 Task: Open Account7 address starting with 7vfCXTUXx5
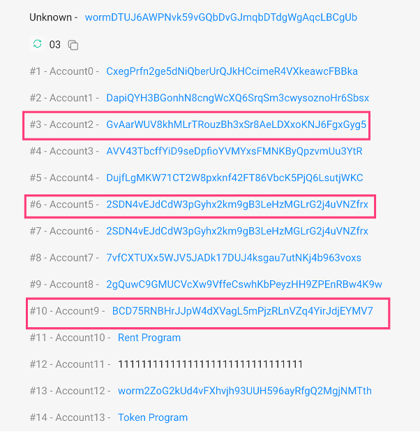(234, 258)
